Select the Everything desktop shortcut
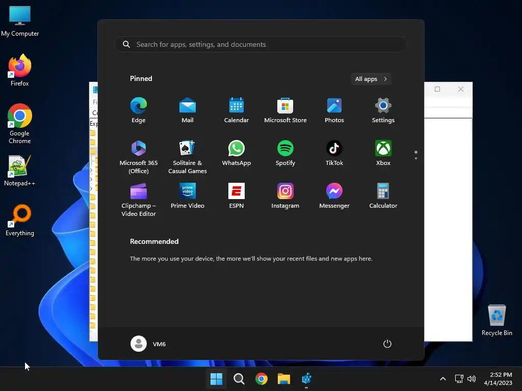Image resolution: width=522 pixels, height=391 pixels. [20, 220]
